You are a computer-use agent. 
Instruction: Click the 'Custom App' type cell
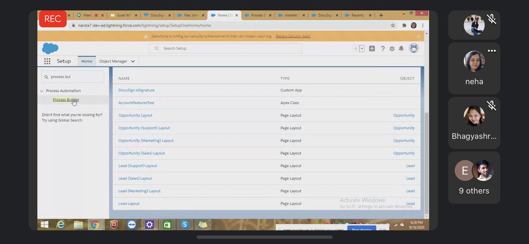[291, 90]
